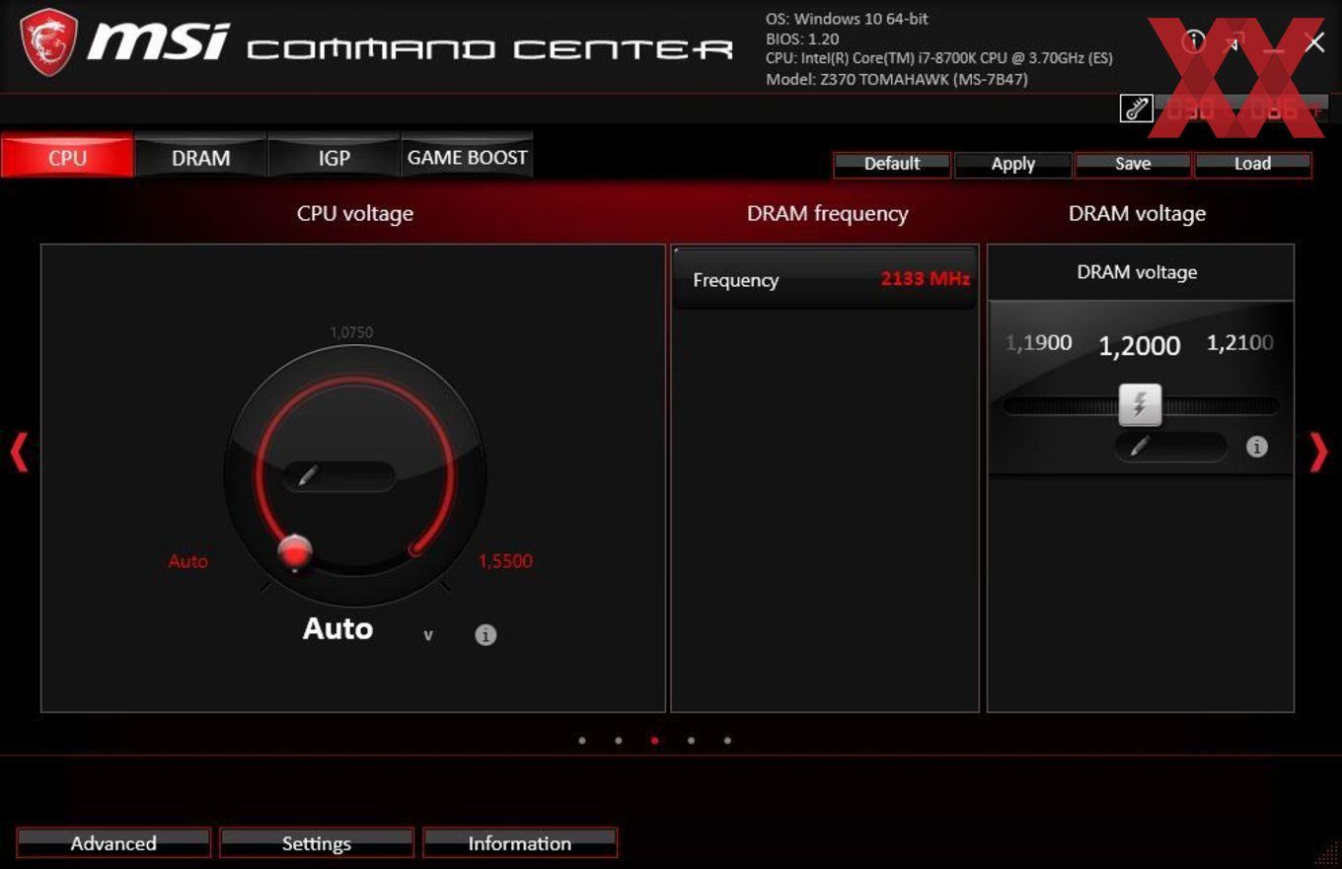1342x869 pixels.
Task: Click the Default button
Action: pos(892,164)
